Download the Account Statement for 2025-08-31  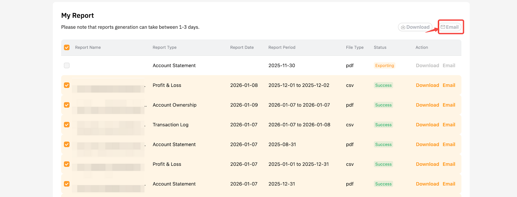(427, 145)
